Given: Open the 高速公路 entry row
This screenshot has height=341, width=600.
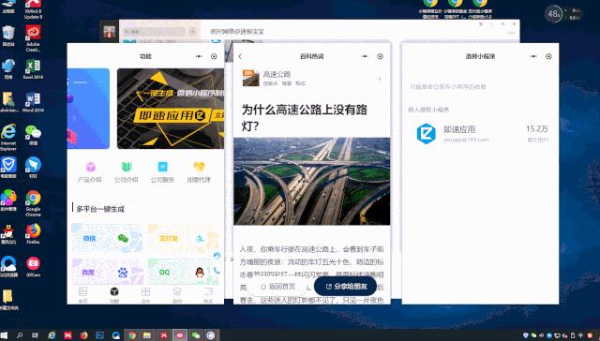Looking at the screenshot, I should coord(312,79).
